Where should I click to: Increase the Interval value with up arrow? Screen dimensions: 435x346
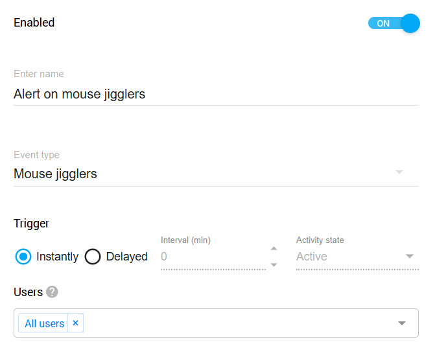[x=274, y=248]
